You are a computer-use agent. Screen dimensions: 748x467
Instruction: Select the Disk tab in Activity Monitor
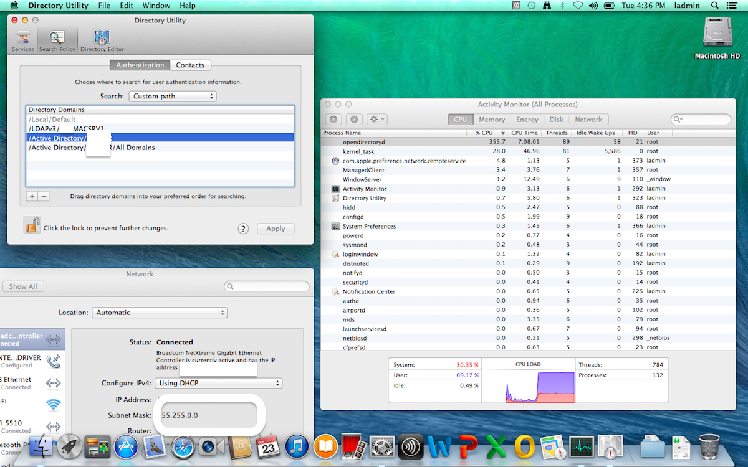click(556, 120)
